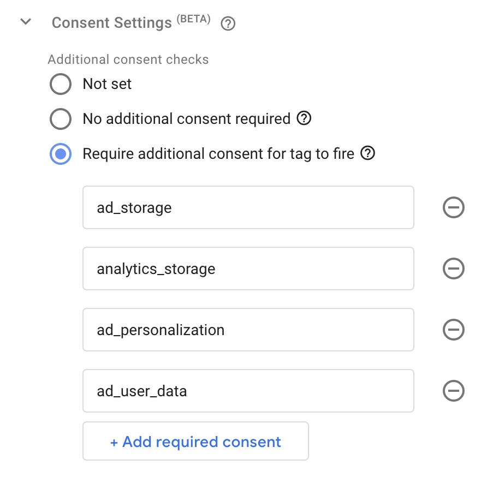This screenshot has width=499, height=477.
Task: Remove the ad_personalization consent row
Action: [454, 330]
